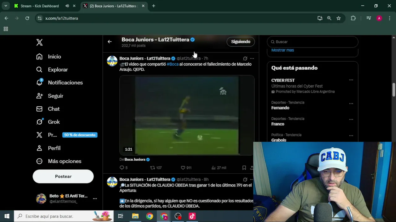396x222 pixels.
Task: Open Más opciones menu
Action: (x=59, y=161)
